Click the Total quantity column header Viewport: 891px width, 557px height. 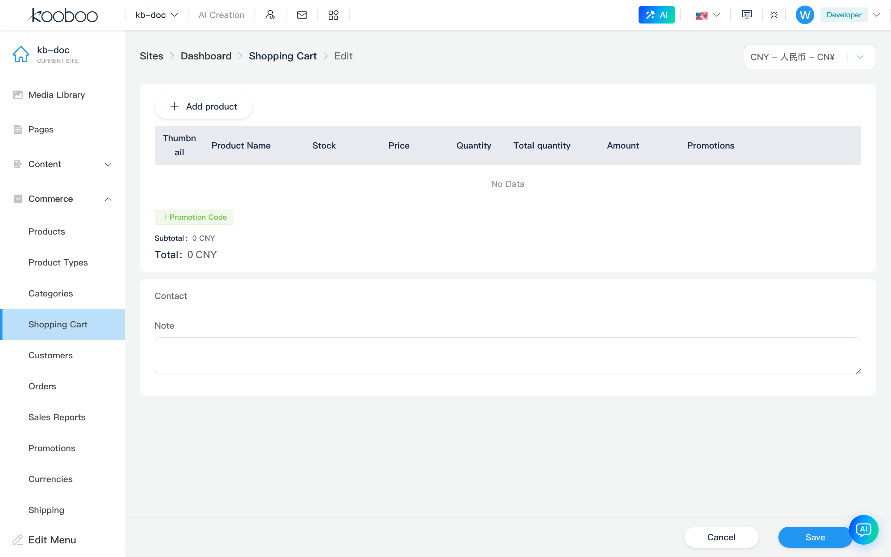(x=542, y=145)
